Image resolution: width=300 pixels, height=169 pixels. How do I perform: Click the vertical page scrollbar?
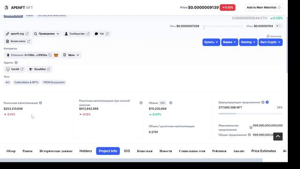[x=287, y=45]
